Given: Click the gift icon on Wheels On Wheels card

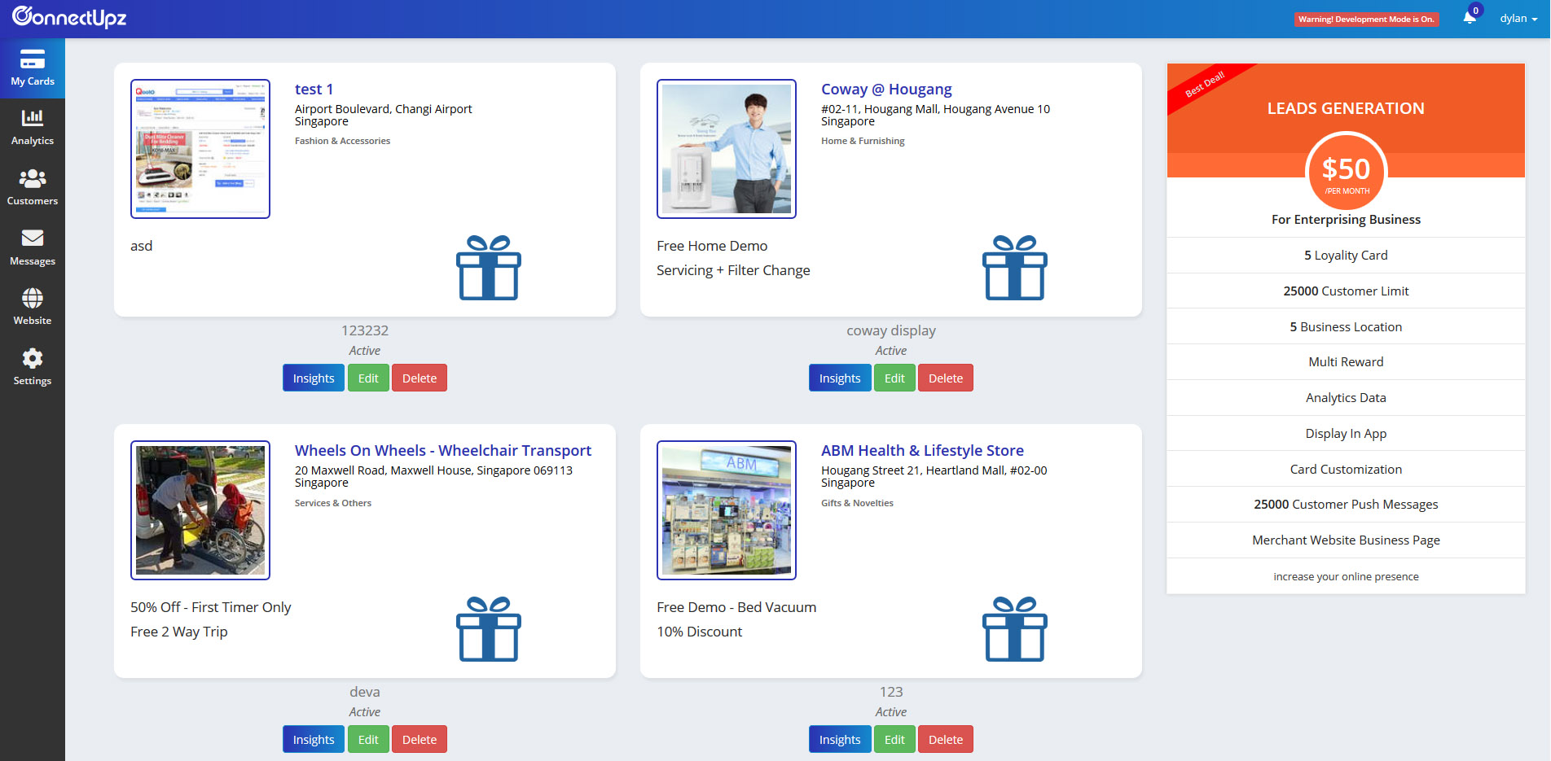Looking at the screenshot, I should tap(489, 629).
